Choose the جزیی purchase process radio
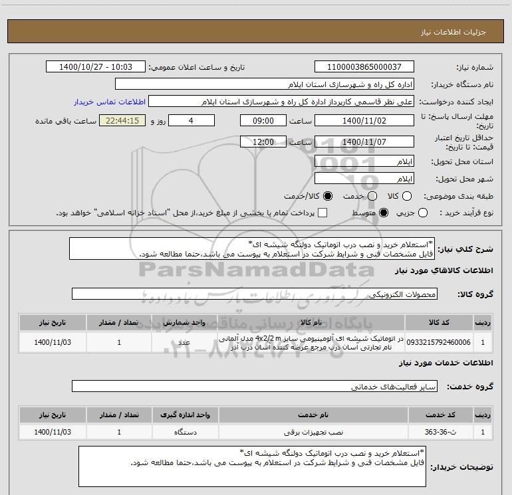Image resolution: width=512 pixels, height=495 pixels. point(423,213)
